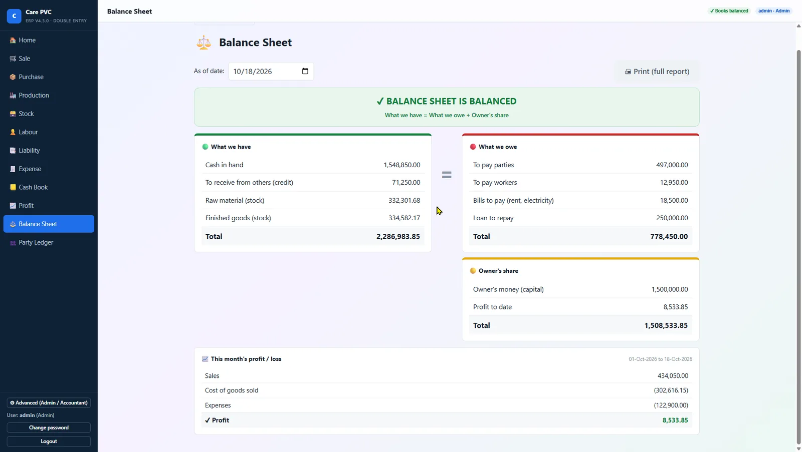Click the What we have total 2,286,983.85
Image resolution: width=802 pixels, height=452 pixels.
pyautogui.click(x=398, y=236)
